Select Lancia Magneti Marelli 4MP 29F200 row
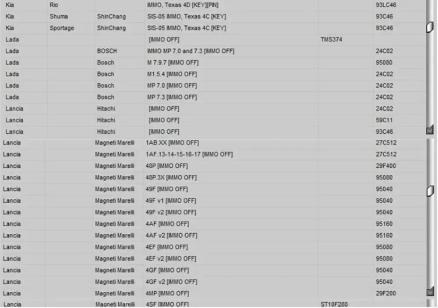 (213, 294)
